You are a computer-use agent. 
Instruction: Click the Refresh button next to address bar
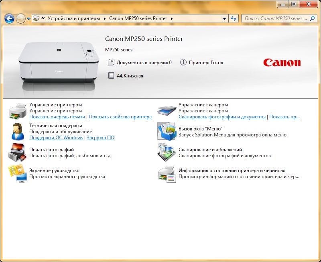(234, 18)
